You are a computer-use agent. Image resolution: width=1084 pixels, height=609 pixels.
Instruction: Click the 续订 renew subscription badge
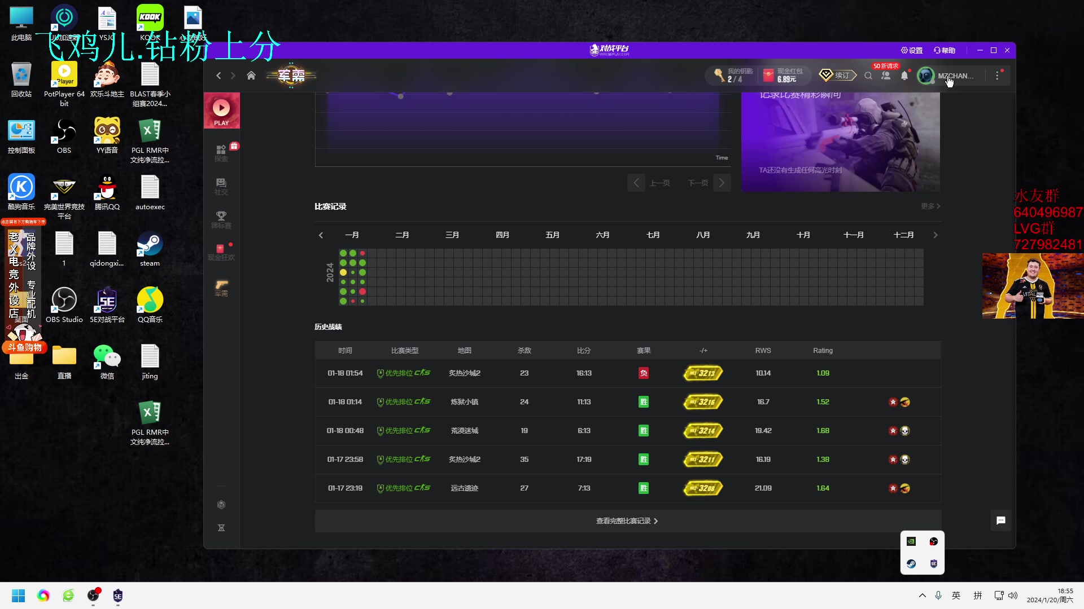click(x=837, y=76)
